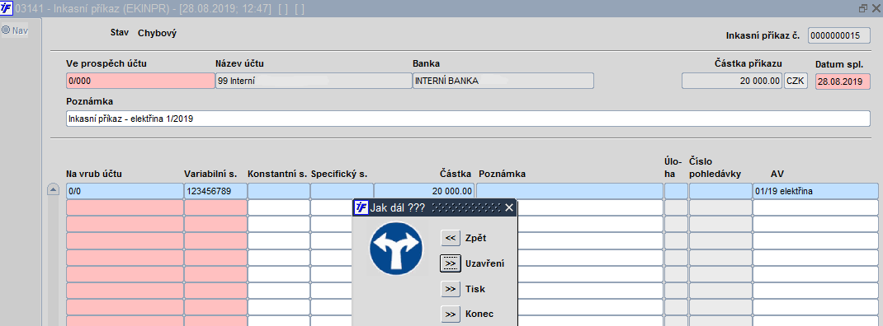Image resolution: width=883 pixels, height=326 pixels.
Task: Click the Tisk label in dialog
Action: [475, 289]
